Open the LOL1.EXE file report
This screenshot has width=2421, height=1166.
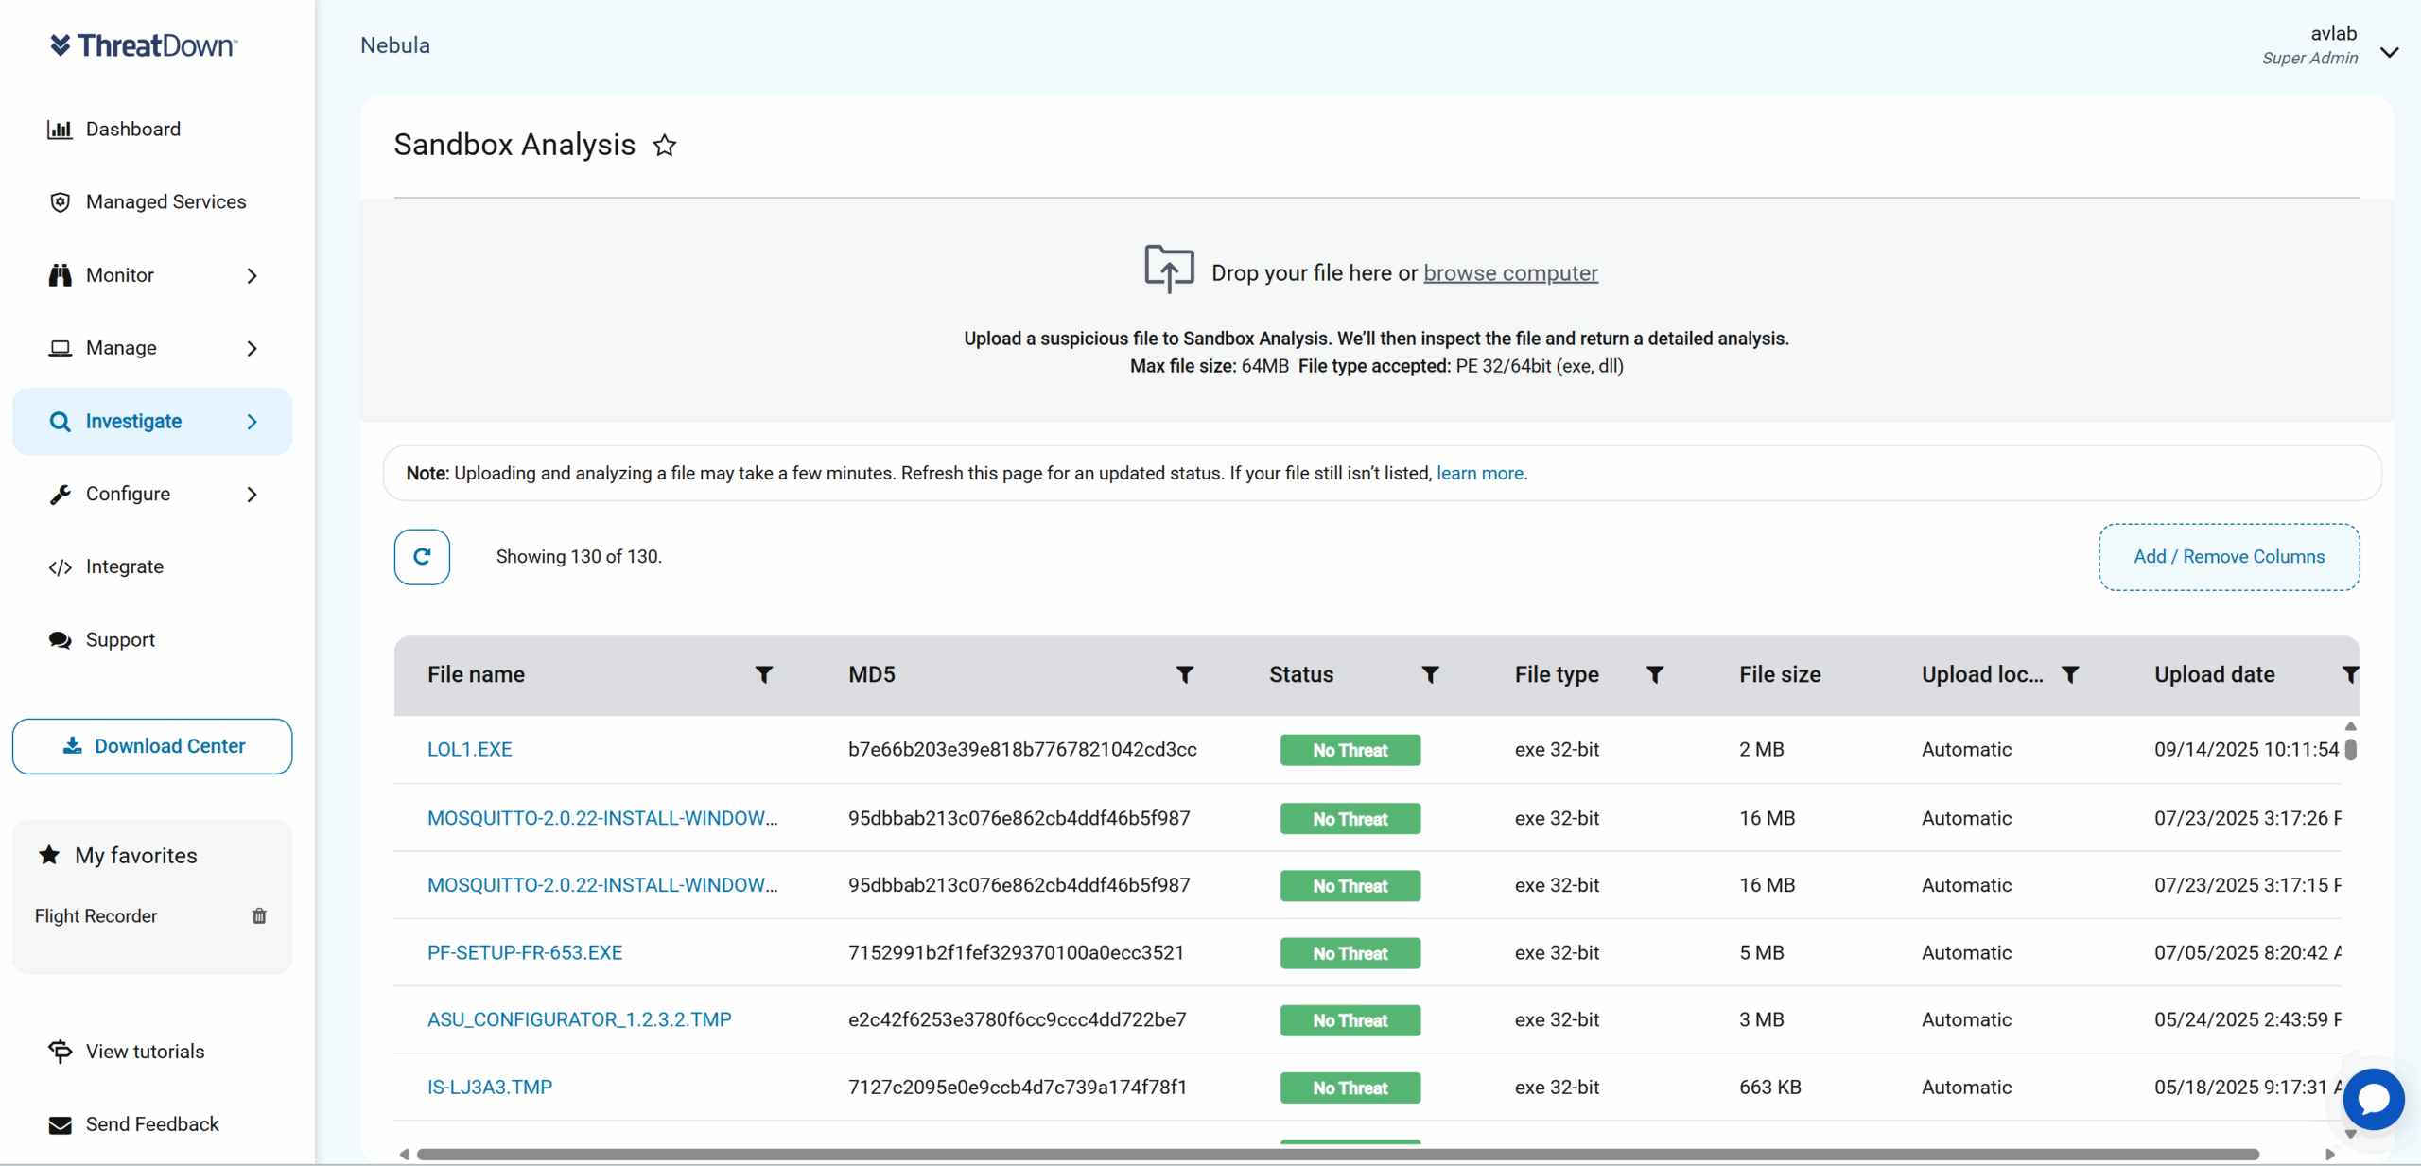469,749
